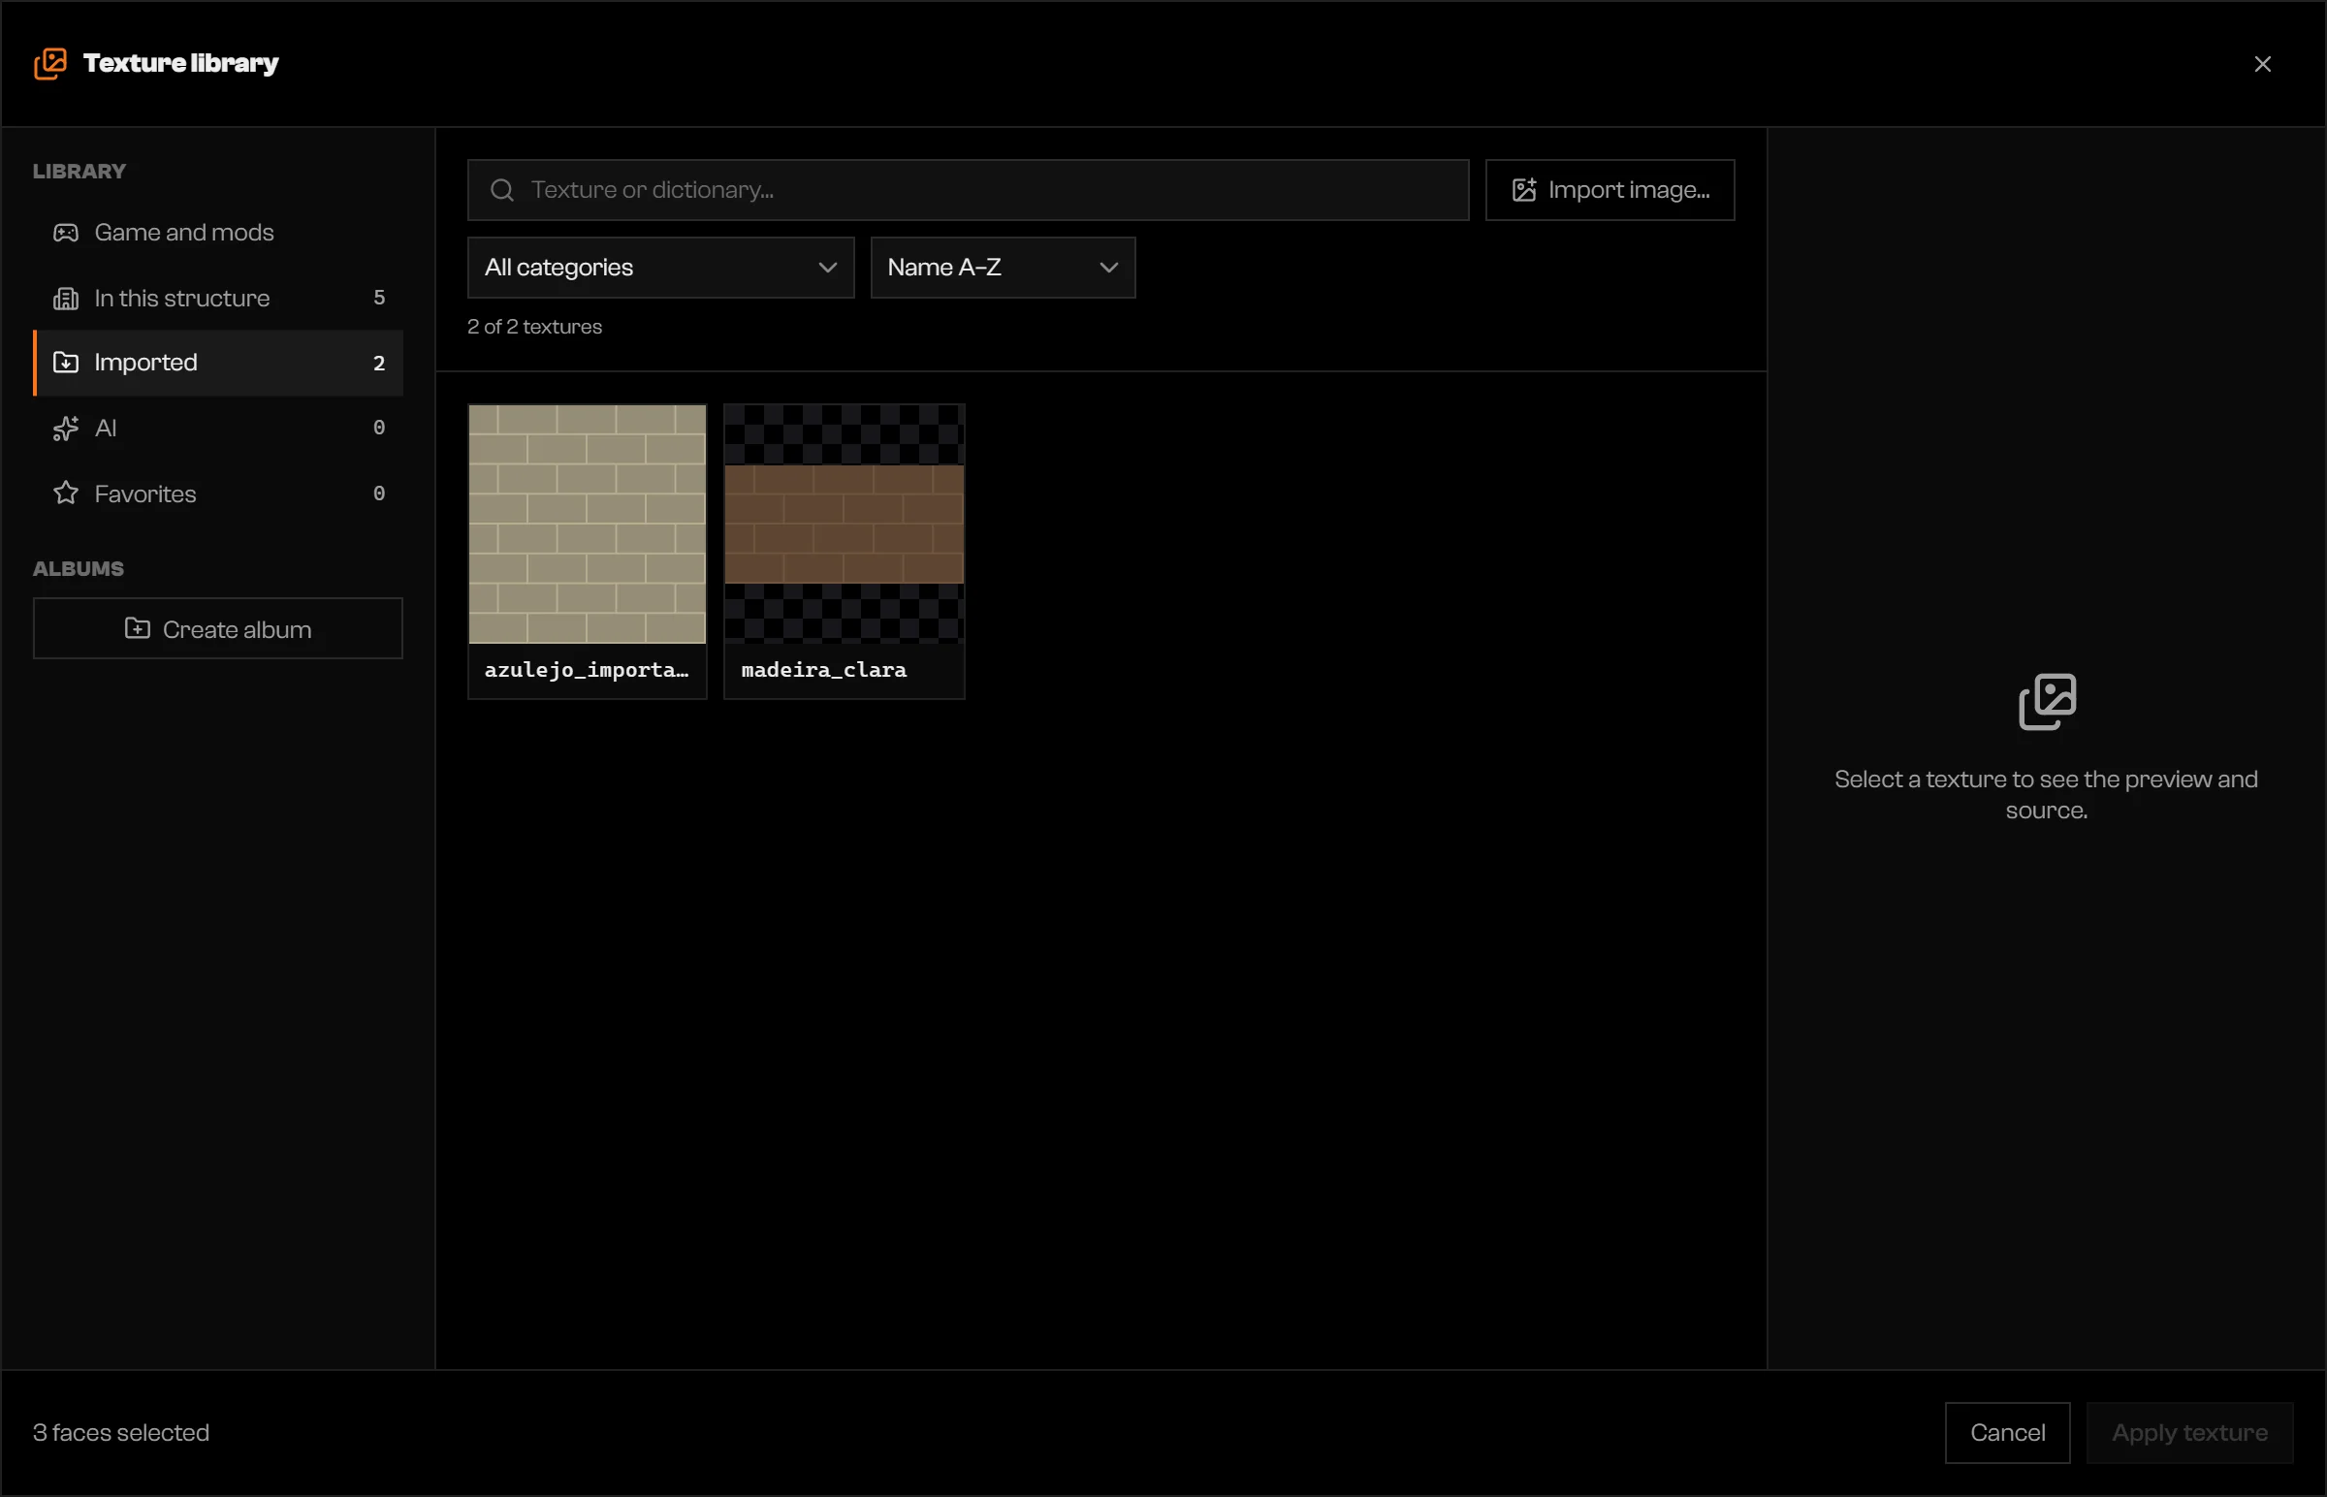Click the AI sparkles icon
2327x1497 pixels.
[65, 429]
